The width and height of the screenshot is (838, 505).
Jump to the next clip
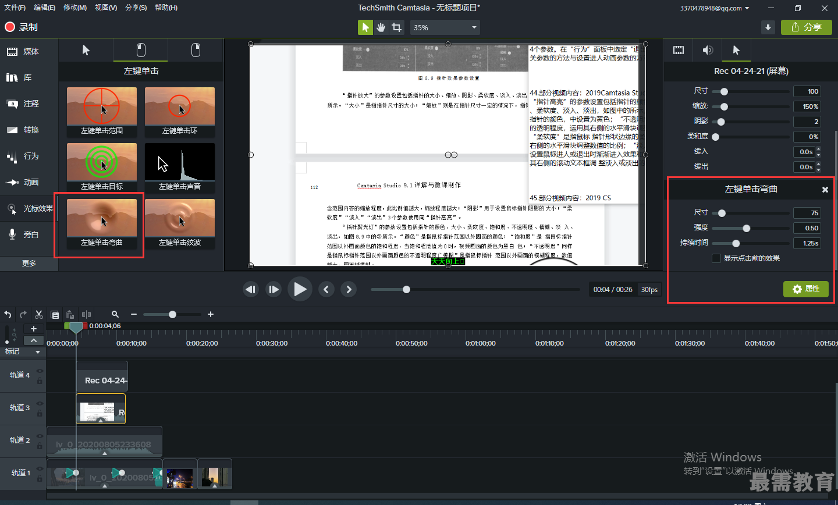click(x=349, y=289)
